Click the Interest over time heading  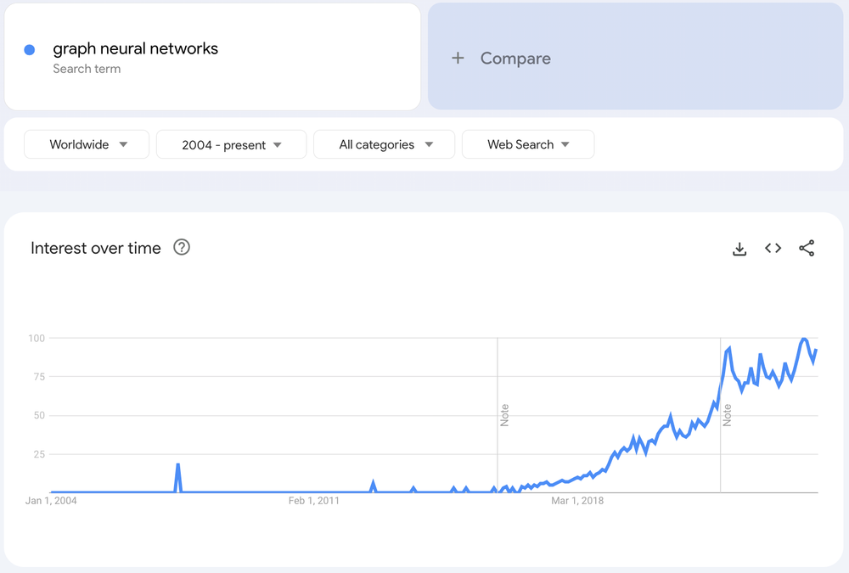95,248
